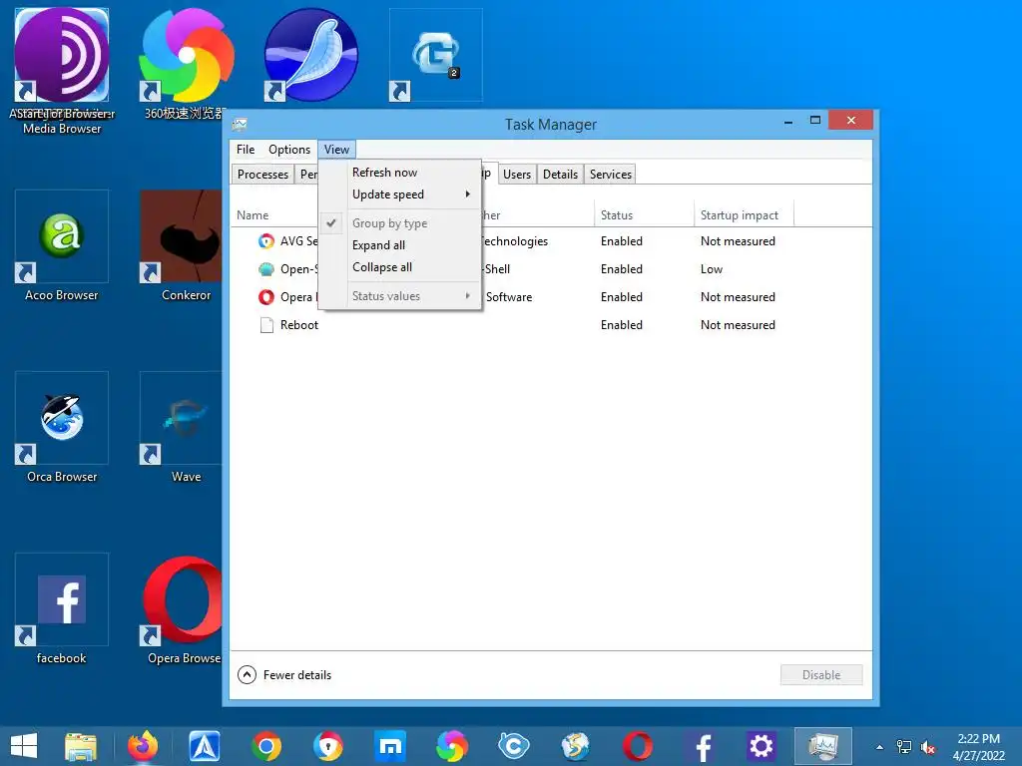Switch to Task Manager taskbar button

click(823, 746)
